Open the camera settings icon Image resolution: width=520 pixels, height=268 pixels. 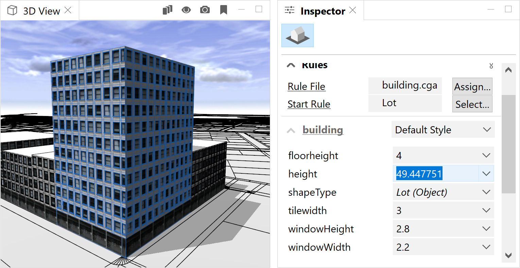[205, 10]
